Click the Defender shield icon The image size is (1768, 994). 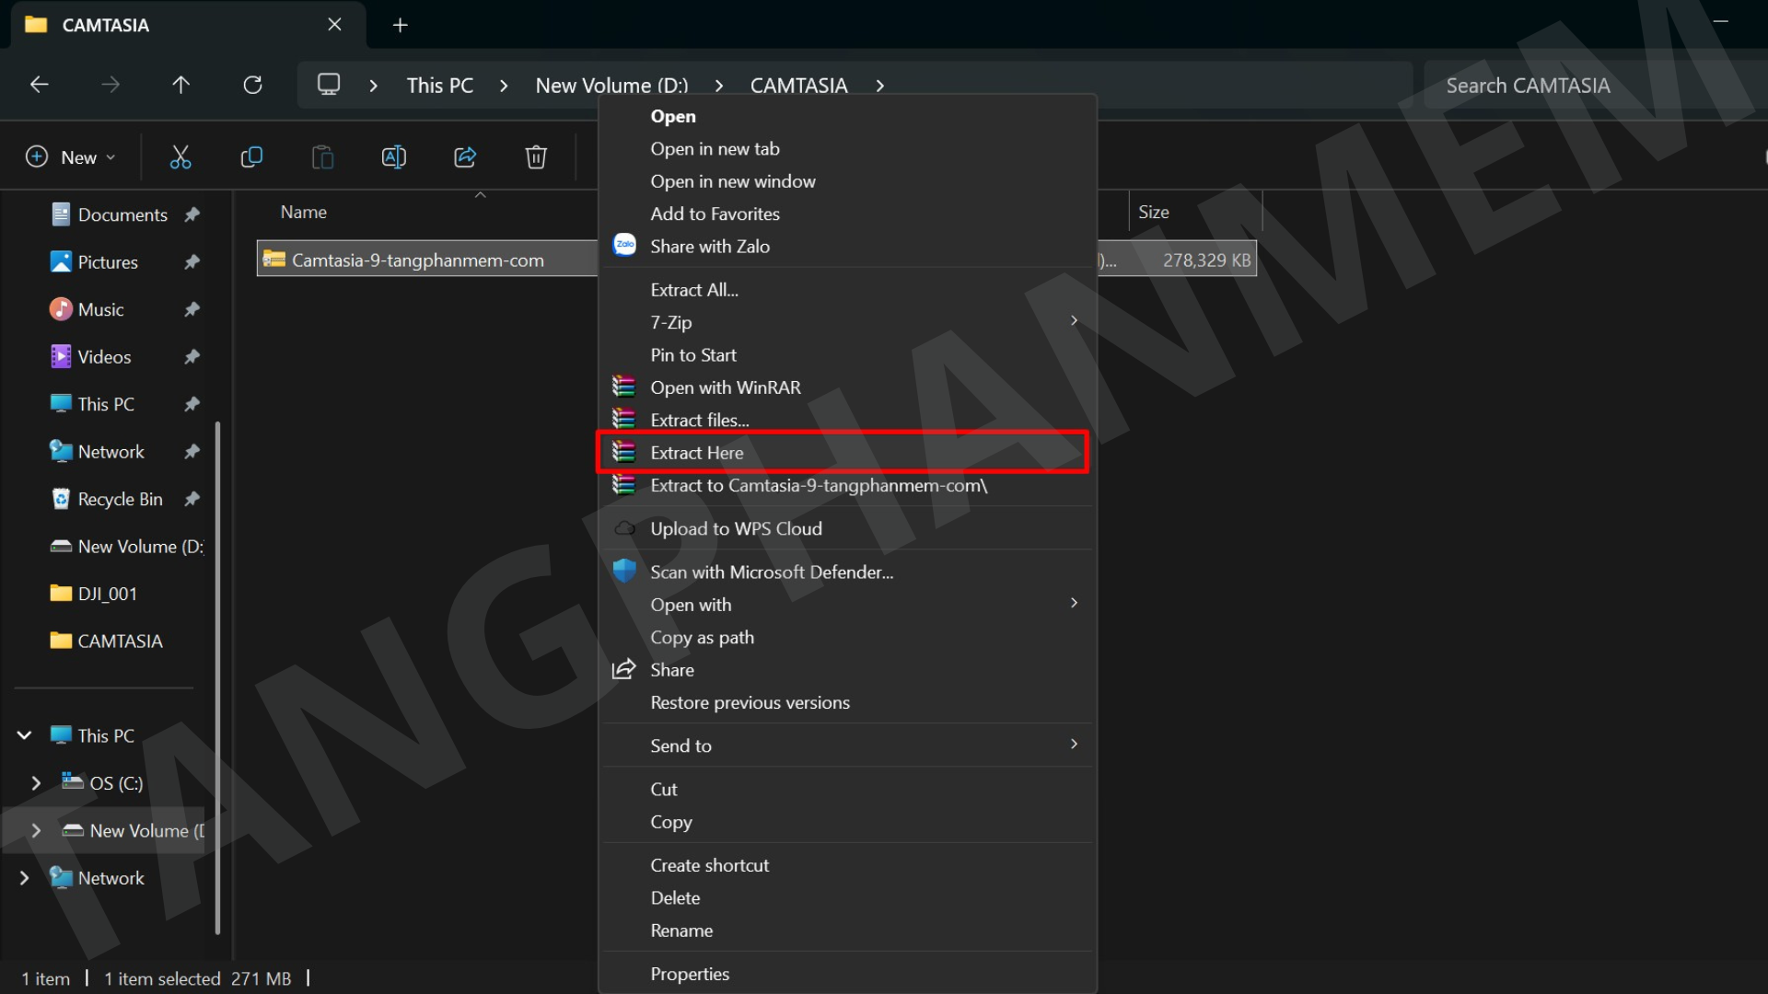[624, 571]
